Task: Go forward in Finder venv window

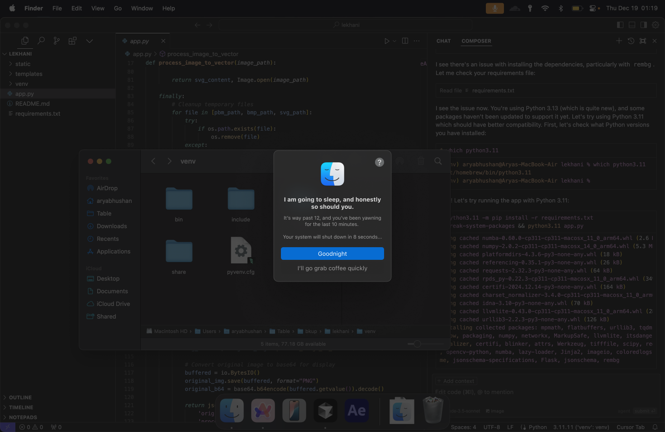Action: pos(169,161)
